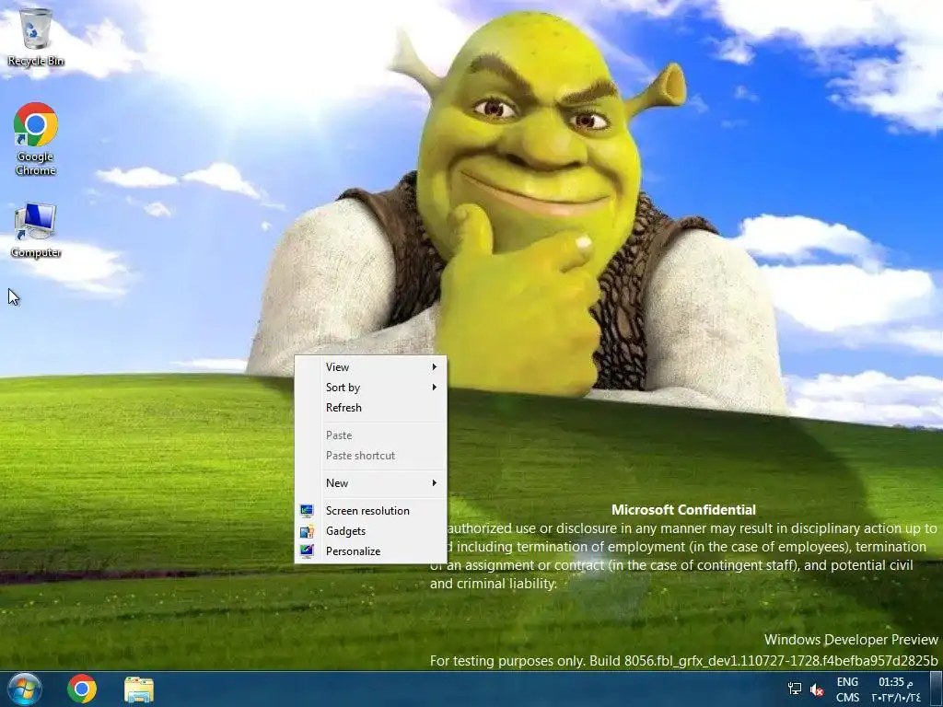The image size is (943, 707).
Task: Click the Screen resolution monitor icon
Action: (307, 511)
